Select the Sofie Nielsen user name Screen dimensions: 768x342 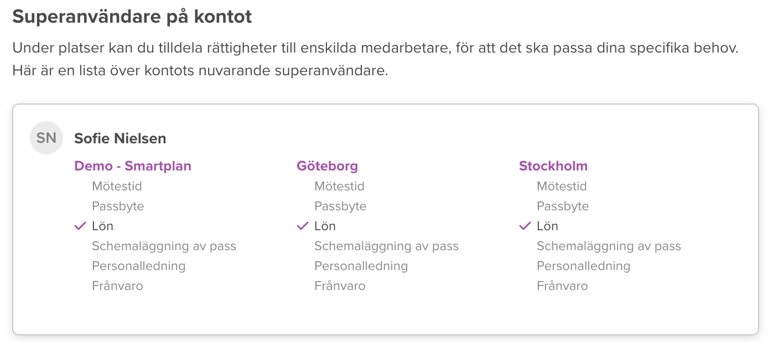point(120,138)
